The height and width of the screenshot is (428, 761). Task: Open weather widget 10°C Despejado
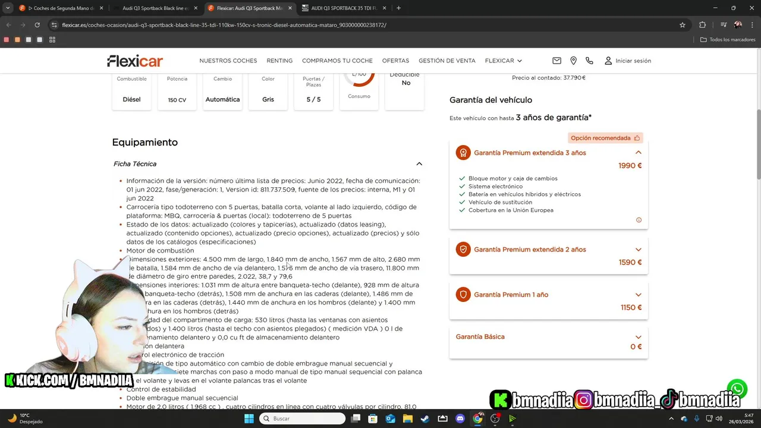pos(24,418)
